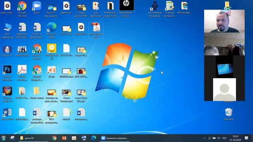Open the notification center icon
The image size is (253, 142).
[x=246, y=138]
